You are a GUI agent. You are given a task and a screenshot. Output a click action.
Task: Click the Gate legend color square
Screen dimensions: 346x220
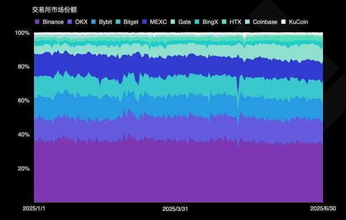tap(173, 22)
